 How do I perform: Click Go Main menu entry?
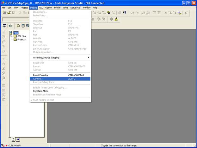(x=60, y=70)
